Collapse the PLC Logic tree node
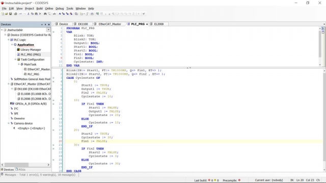The width and height of the screenshot is (326, 183). click(9, 40)
